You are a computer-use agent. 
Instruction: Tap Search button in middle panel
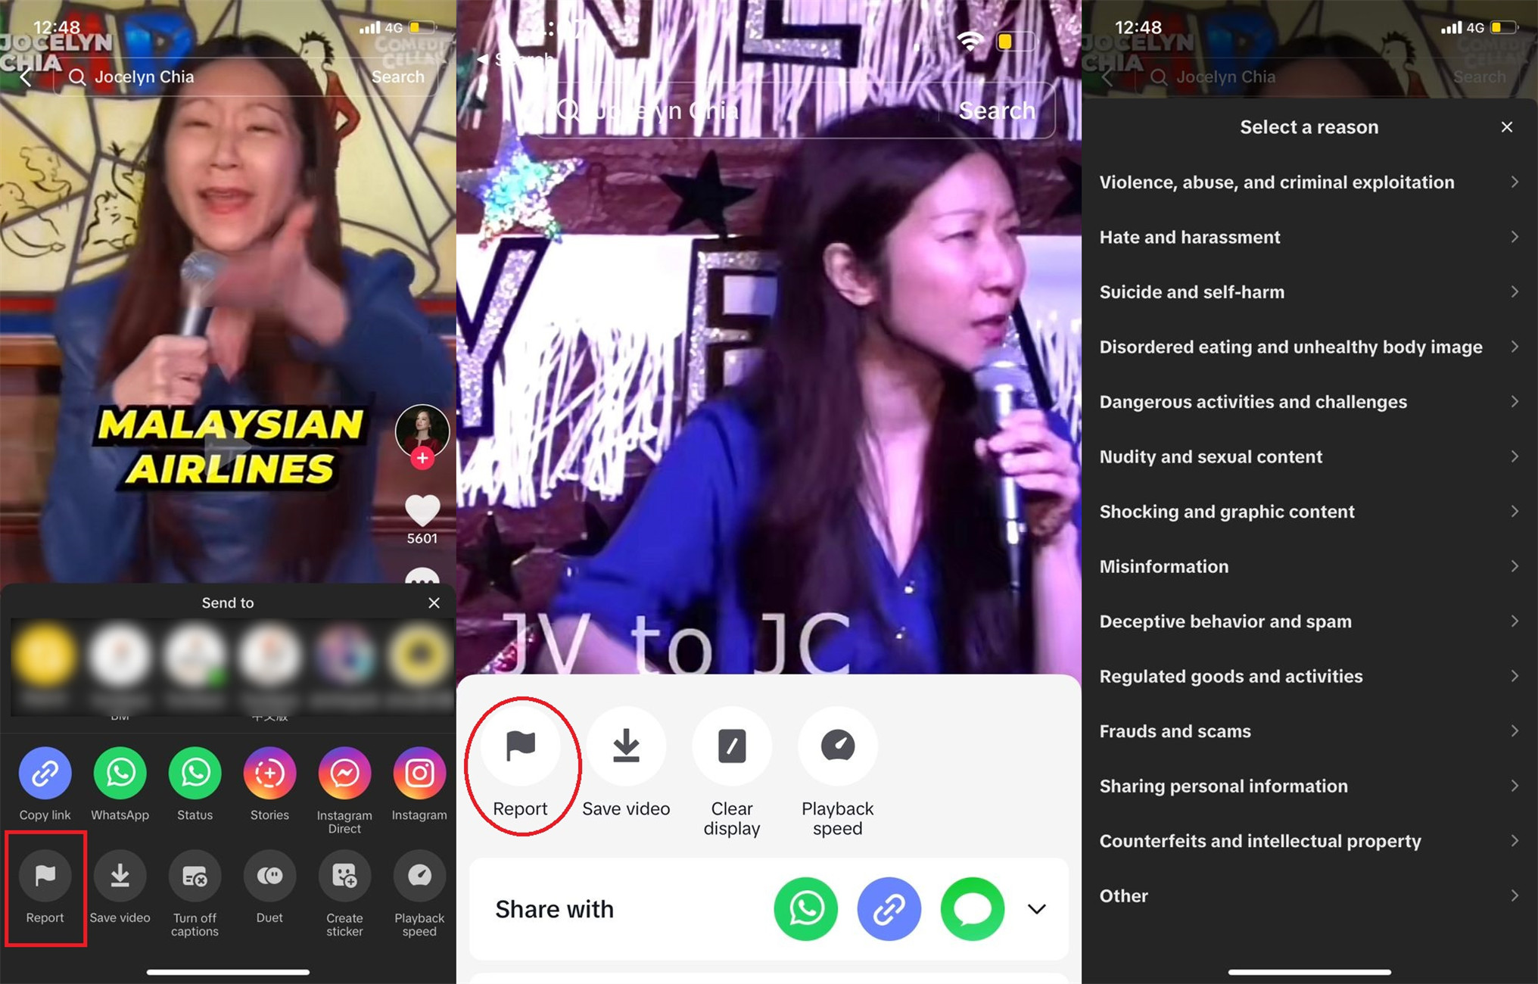point(997,111)
